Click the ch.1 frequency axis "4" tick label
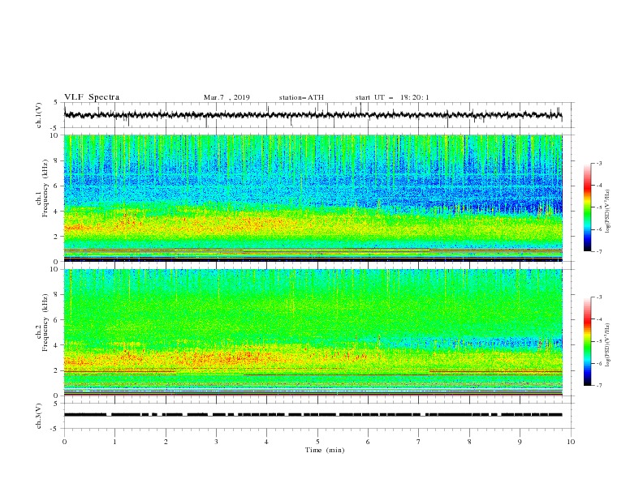Viewport: 643px width, 496px height. 58,212
